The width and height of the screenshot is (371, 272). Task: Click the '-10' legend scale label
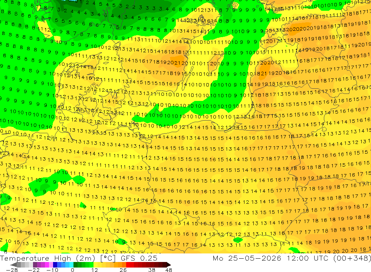click(x=52, y=270)
